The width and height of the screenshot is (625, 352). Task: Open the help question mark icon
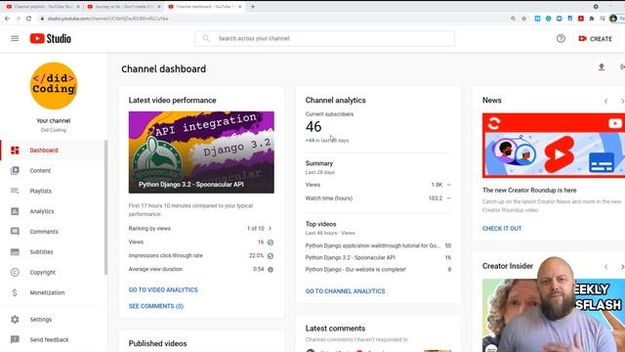point(561,39)
